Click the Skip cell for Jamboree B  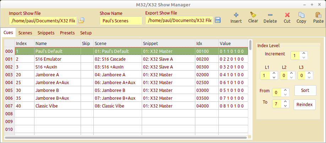click(x=87, y=90)
